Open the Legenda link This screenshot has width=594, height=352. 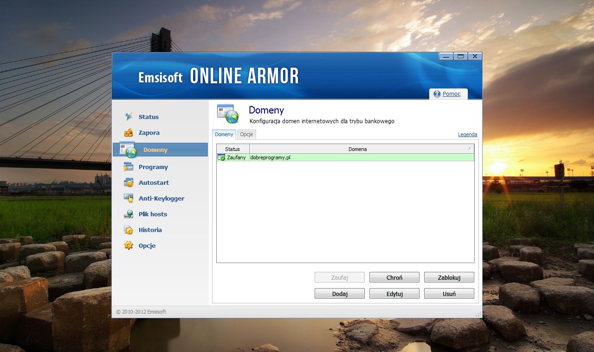[x=467, y=134]
